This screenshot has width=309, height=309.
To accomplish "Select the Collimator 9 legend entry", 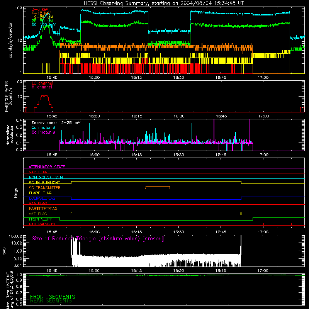I will click(x=43, y=132).
